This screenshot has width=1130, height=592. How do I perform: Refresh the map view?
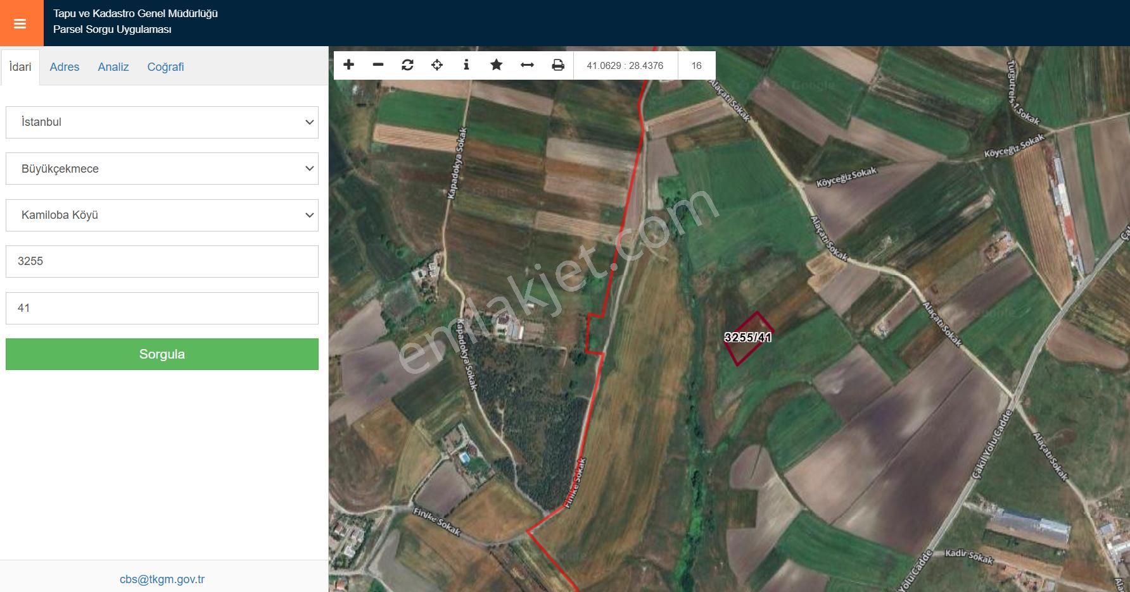(x=407, y=65)
